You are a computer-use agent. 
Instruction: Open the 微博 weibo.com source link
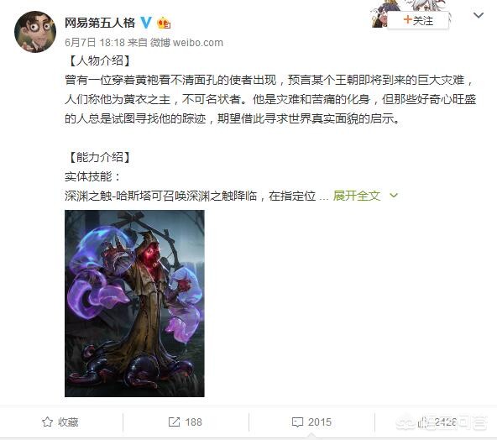[186, 43]
